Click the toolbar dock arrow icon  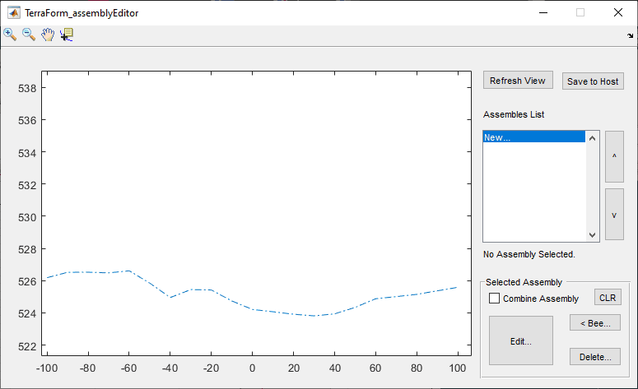pyautogui.click(x=631, y=35)
